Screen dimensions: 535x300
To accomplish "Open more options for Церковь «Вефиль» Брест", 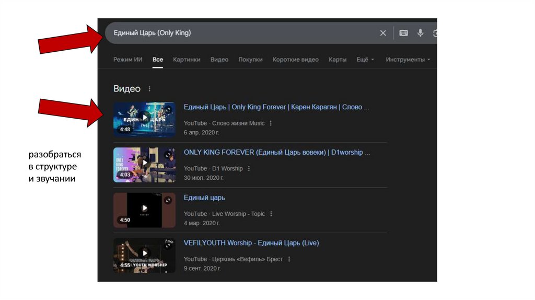I will tap(289, 259).
